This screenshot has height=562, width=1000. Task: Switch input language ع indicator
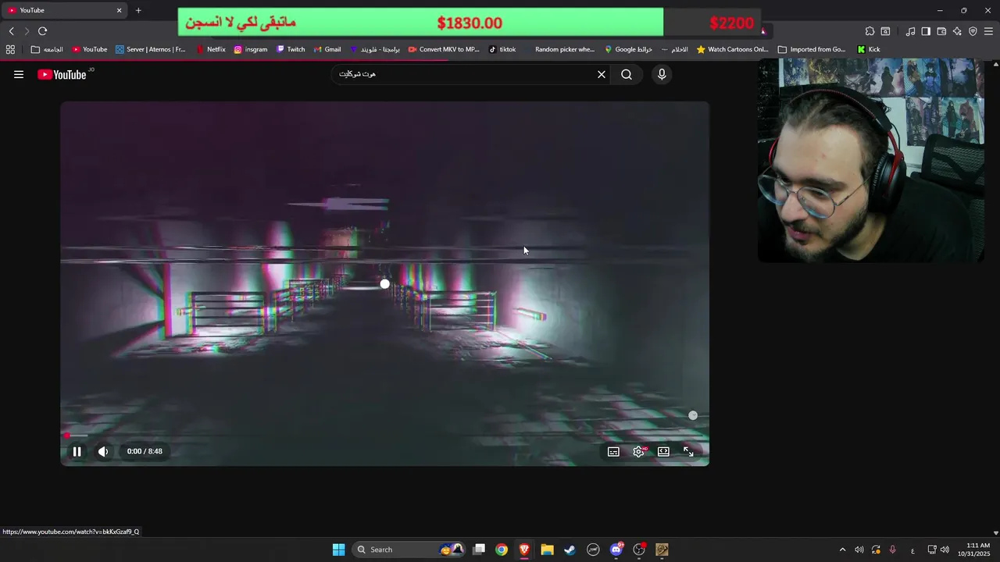point(912,550)
